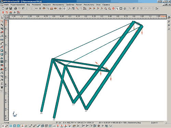The height and width of the screenshot is (128, 171).
Task: Click the coordinate readout field in status bar
Action: click(x=80, y=123)
